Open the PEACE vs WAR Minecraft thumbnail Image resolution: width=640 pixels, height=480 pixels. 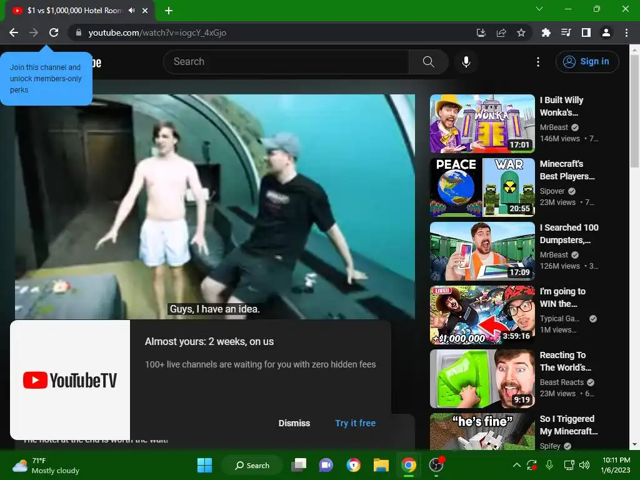[x=482, y=187]
